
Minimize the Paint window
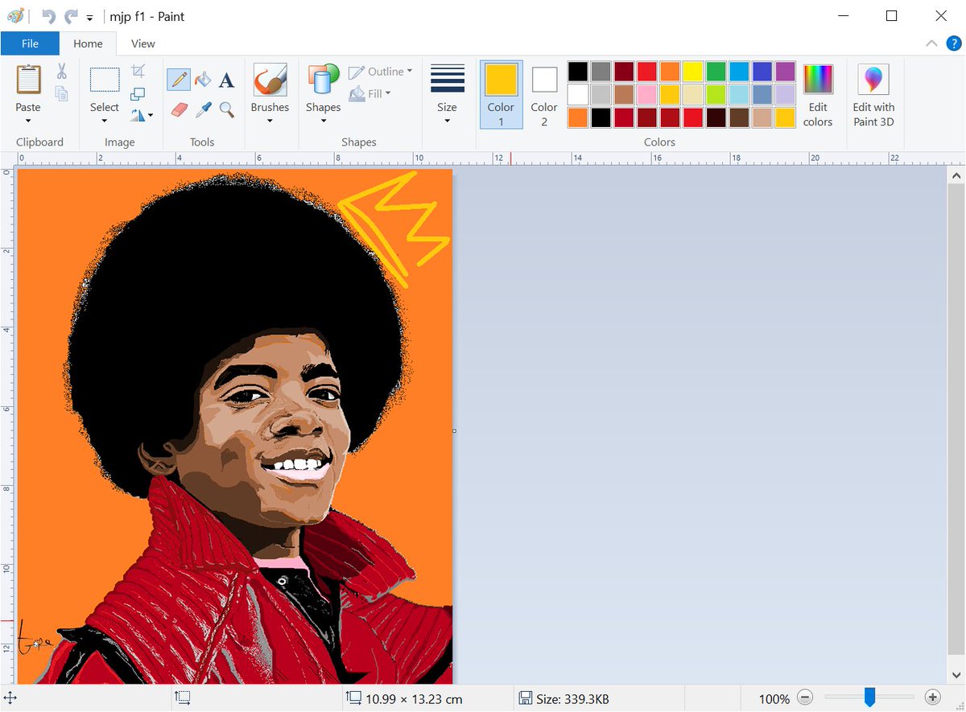844,16
